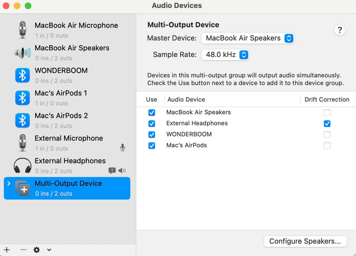Open the Sample Rate dropdown
Screen dimensions: 356x256
(225, 55)
